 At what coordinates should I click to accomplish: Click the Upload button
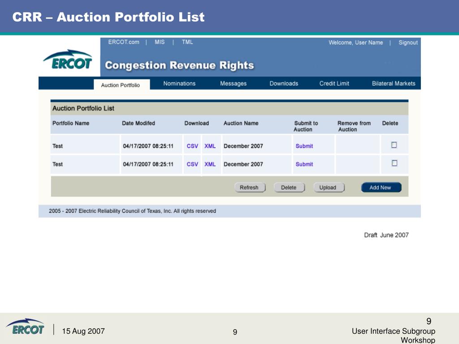329,188
